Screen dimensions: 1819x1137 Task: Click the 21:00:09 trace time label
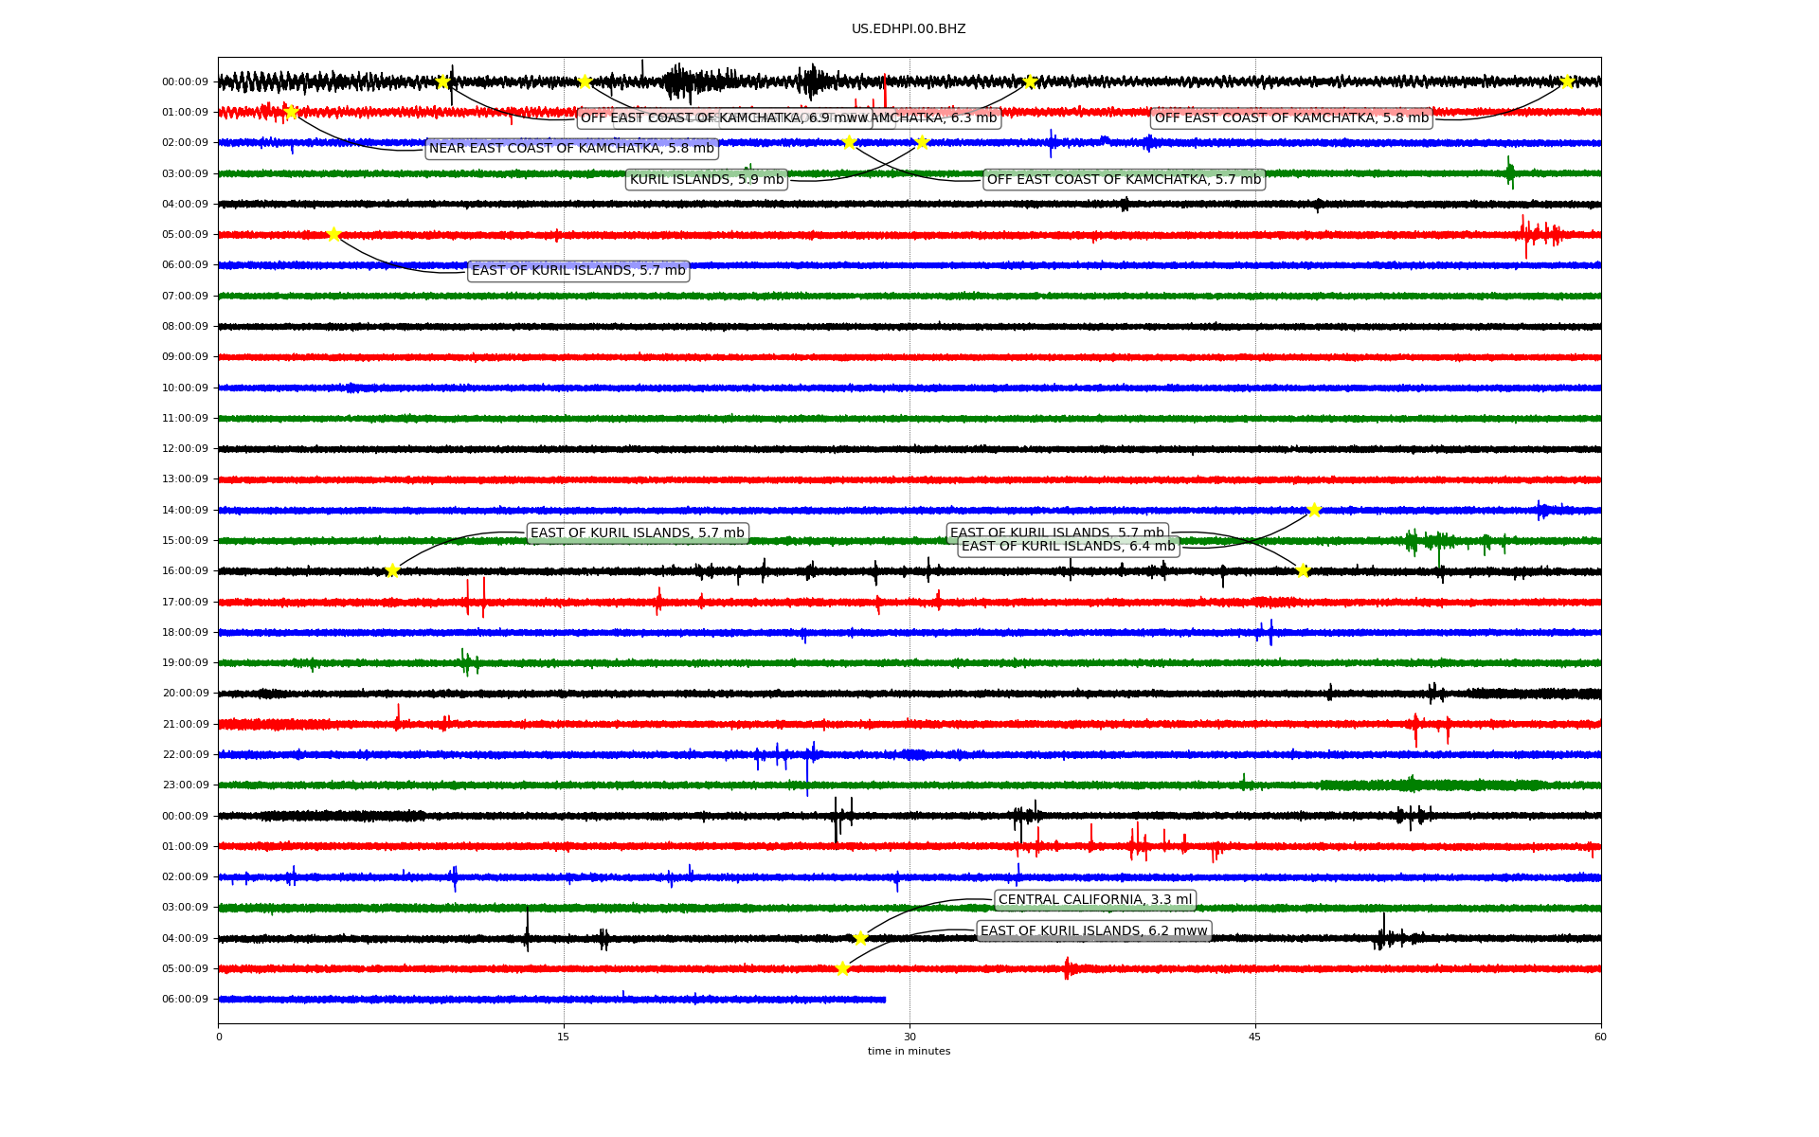click(185, 725)
